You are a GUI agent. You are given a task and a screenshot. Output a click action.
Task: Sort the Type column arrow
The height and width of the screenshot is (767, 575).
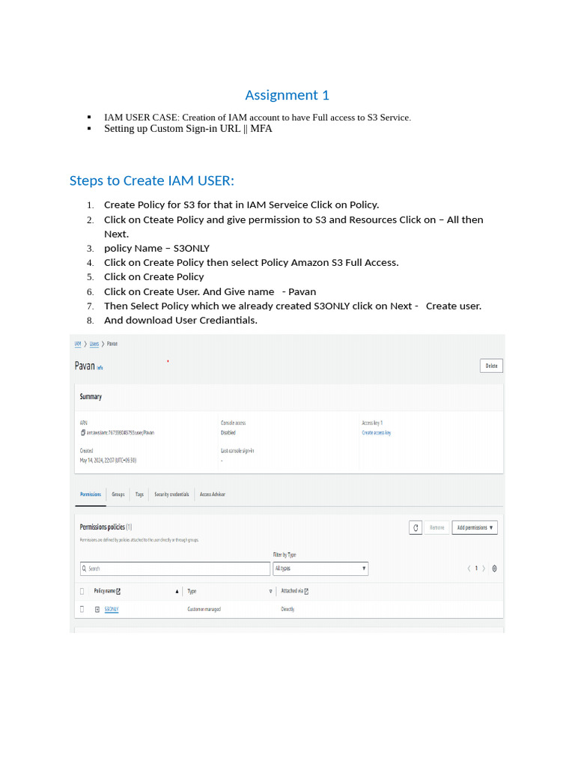(270, 592)
